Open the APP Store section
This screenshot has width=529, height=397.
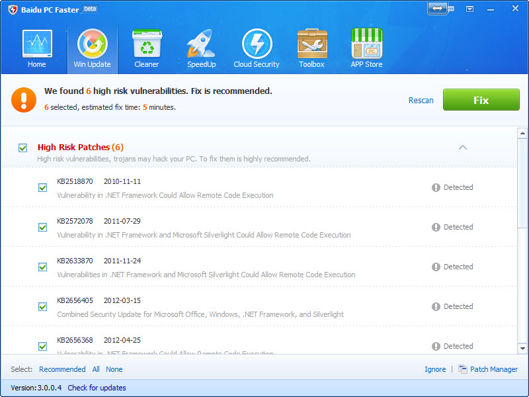click(x=367, y=49)
